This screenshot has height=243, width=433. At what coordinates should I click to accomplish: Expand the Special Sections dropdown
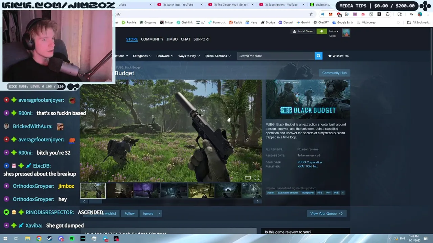coord(218,56)
